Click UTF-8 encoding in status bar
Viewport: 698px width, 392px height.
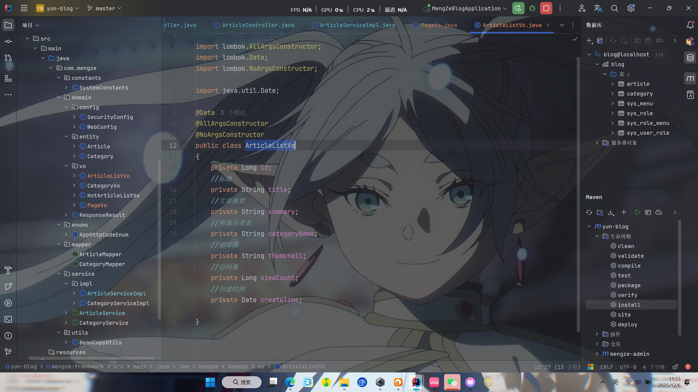(628, 367)
